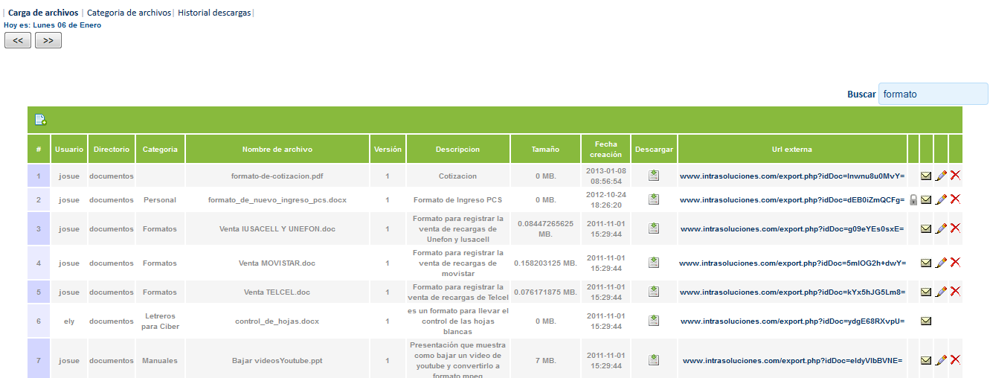This screenshot has height=378, width=990.
Task: Sort by Usuario column header
Action: (x=69, y=149)
